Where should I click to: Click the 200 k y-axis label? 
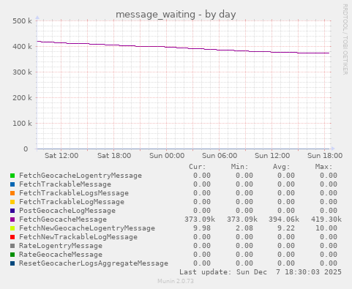[22, 97]
